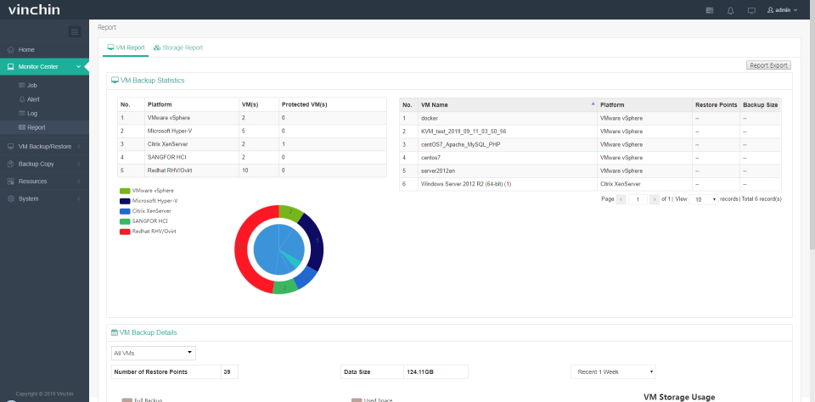Open the notification bell icon
Image resolution: width=815 pixels, height=402 pixels.
730,10
